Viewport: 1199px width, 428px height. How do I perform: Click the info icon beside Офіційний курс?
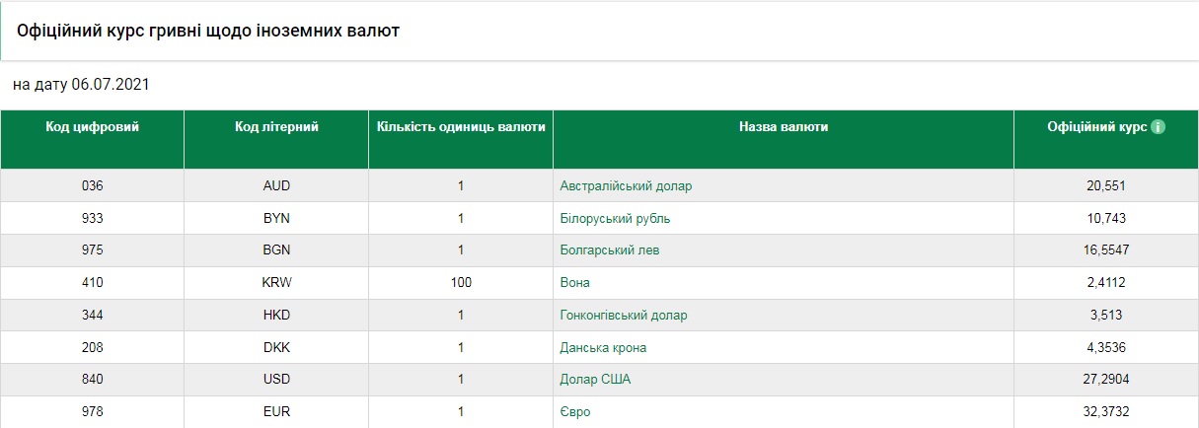[x=1159, y=127]
